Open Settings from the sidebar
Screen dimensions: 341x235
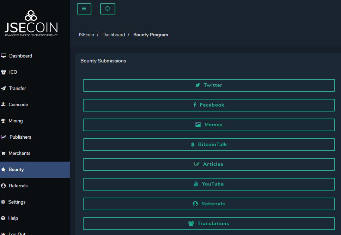click(x=17, y=202)
